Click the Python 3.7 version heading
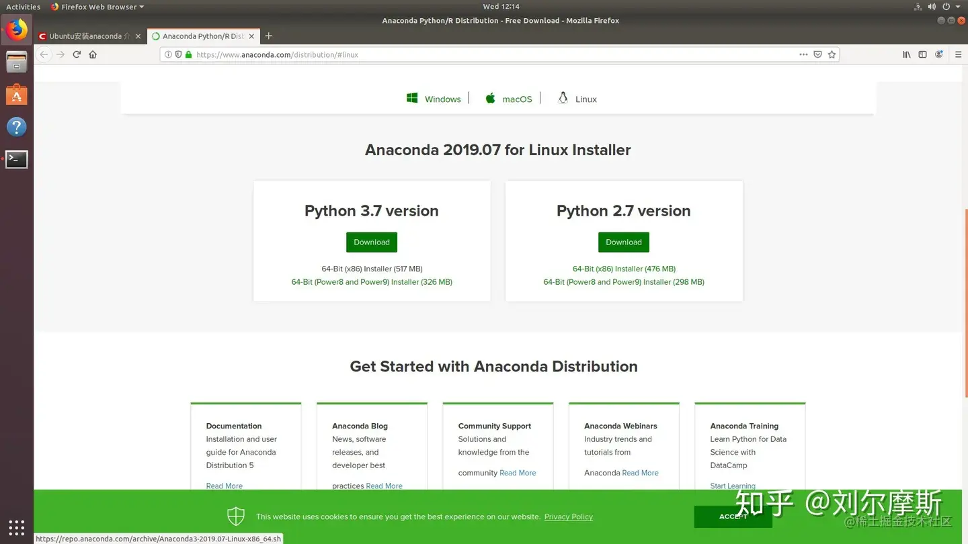The height and width of the screenshot is (544, 968). tap(372, 211)
